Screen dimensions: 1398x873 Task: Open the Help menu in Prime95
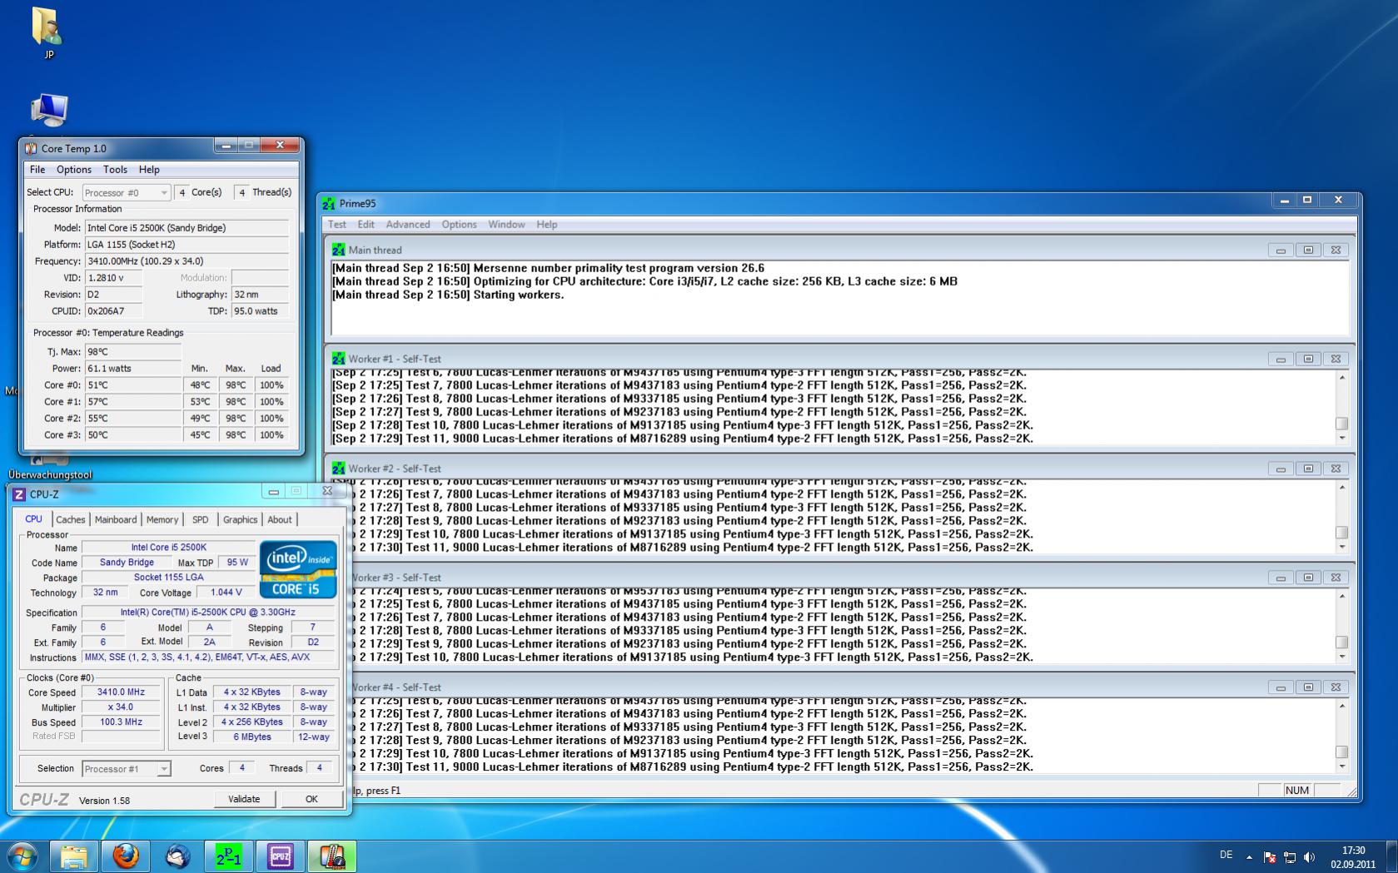[547, 225]
